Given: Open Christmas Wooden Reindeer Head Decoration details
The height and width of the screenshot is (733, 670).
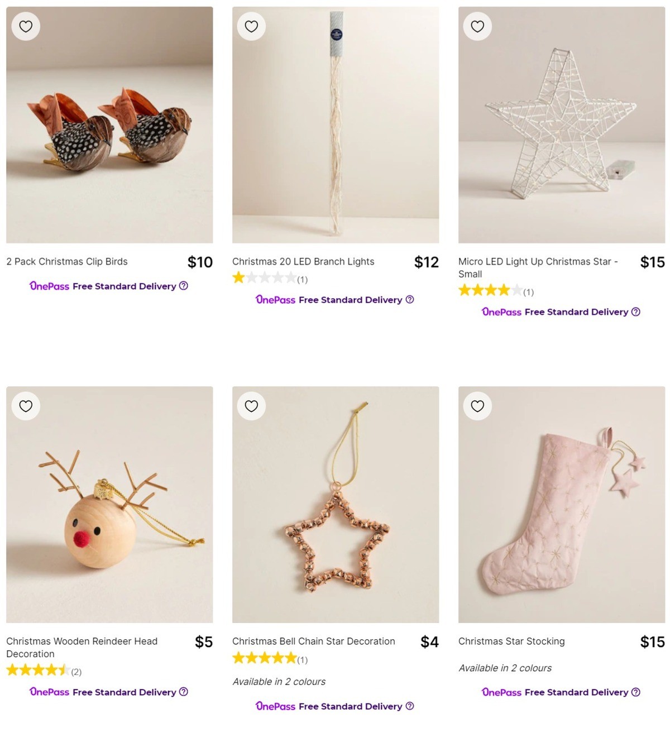Looking at the screenshot, I should (82, 647).
